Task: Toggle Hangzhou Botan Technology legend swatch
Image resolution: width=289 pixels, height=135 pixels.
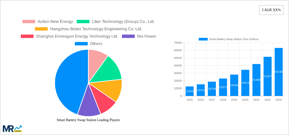Action: (x=41, y=29)
